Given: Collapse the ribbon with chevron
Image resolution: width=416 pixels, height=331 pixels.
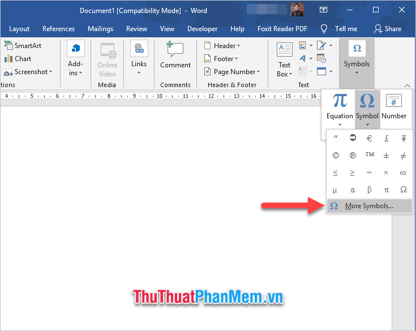Looking at the screenshot, I should [x=408, y=85].
